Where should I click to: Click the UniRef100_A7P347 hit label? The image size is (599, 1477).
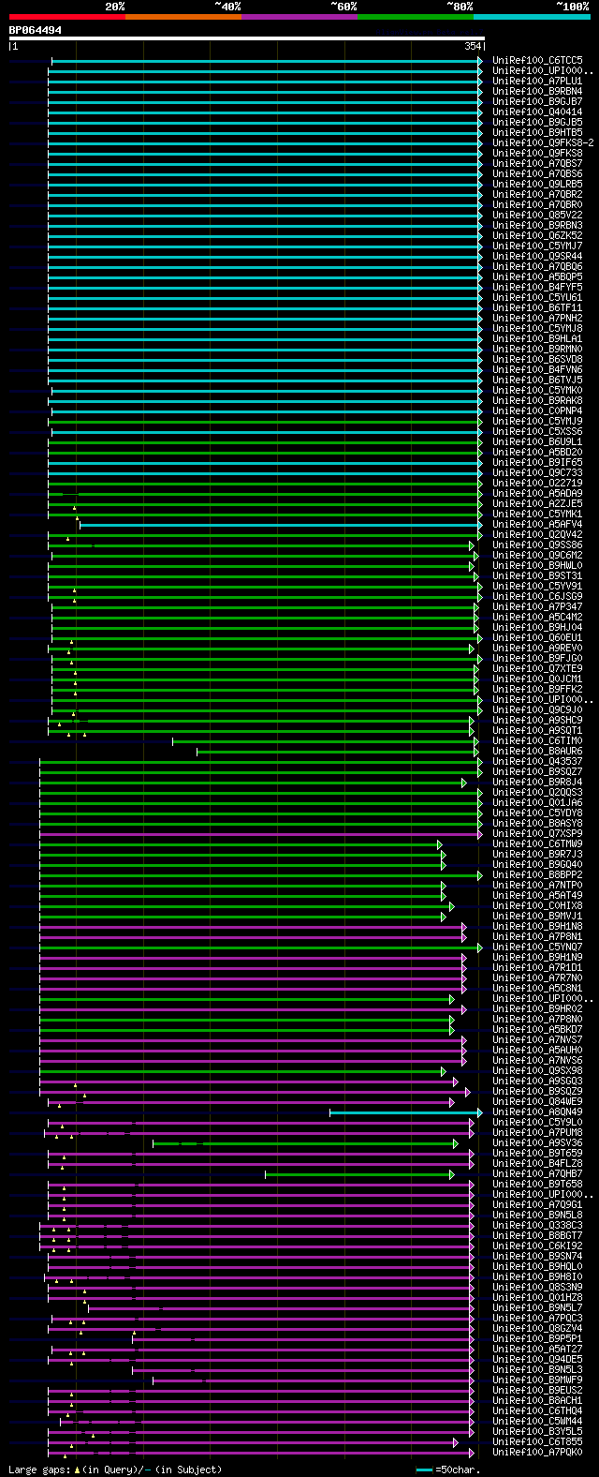coord(537,606)
